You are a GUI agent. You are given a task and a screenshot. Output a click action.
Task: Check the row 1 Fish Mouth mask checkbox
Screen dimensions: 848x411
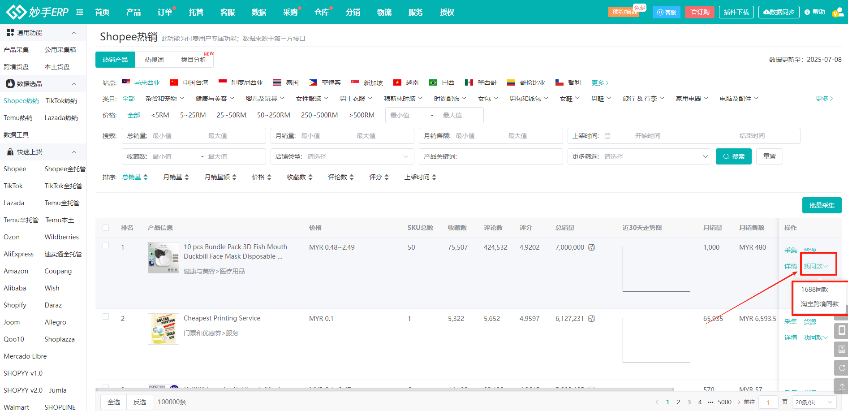(x=106, y=245)
